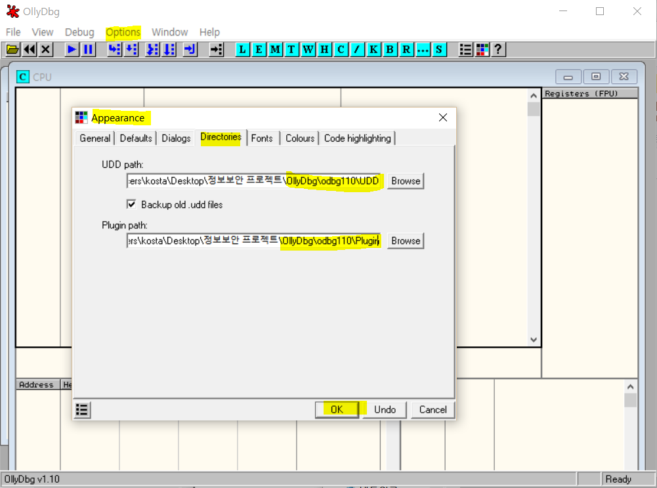Click the CPU disassembly scrollbar down arrow
The height and width of the screenshot is (488, 657).
click(534, 340)
